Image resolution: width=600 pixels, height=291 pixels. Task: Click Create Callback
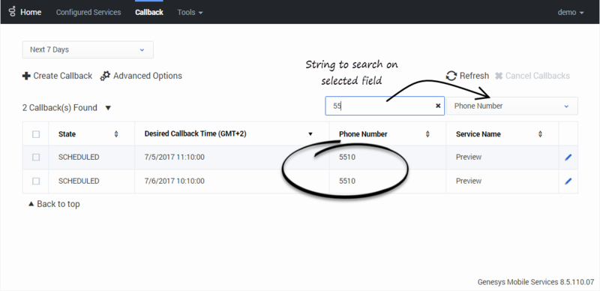[58, 76]
